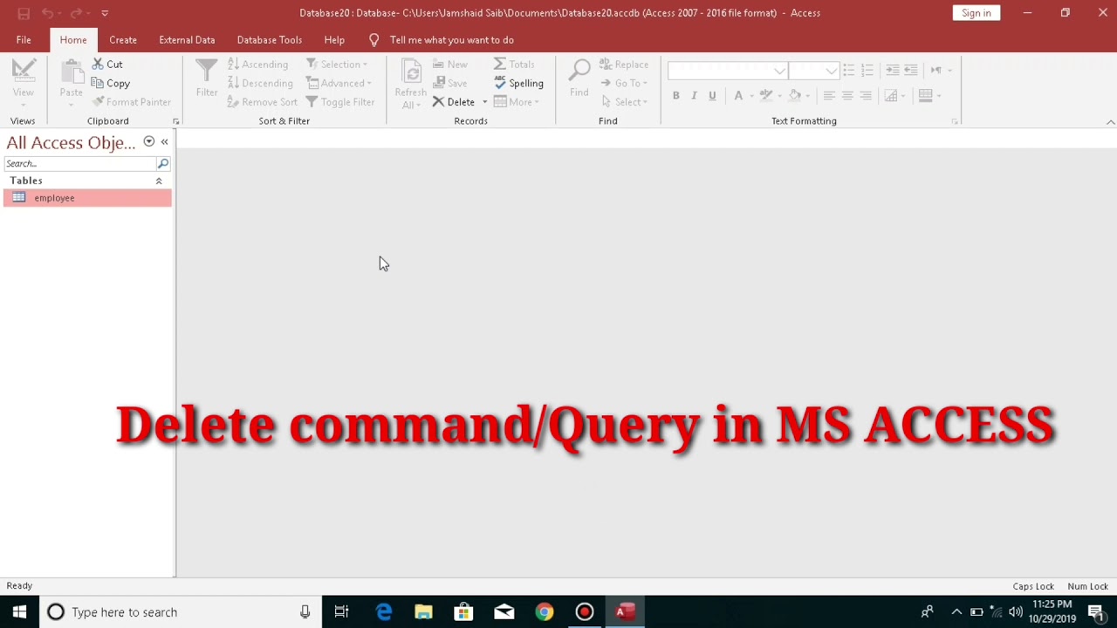Align text left in Text Formatting
The width and height of the screenshot is (1117, 628).
click(829, 95)
